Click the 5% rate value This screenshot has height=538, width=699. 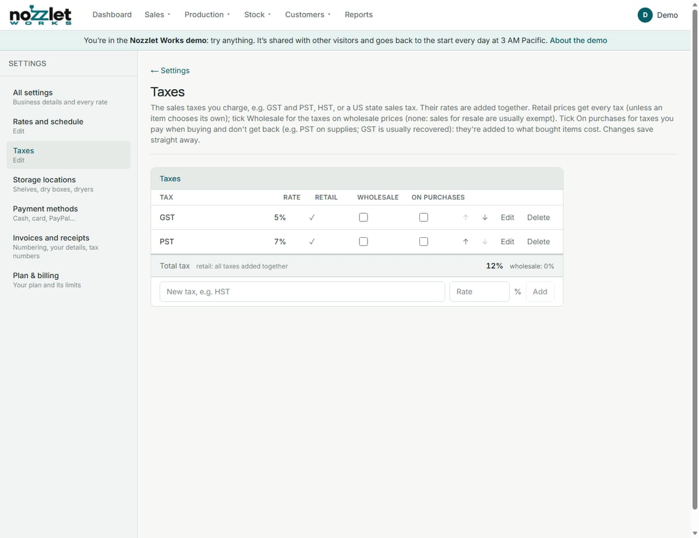pyautogui.click(x=280, y=217)
